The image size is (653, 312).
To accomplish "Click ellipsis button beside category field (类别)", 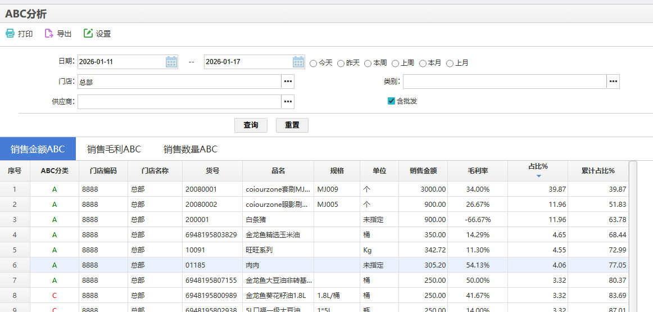I will [x=613, y=82].
